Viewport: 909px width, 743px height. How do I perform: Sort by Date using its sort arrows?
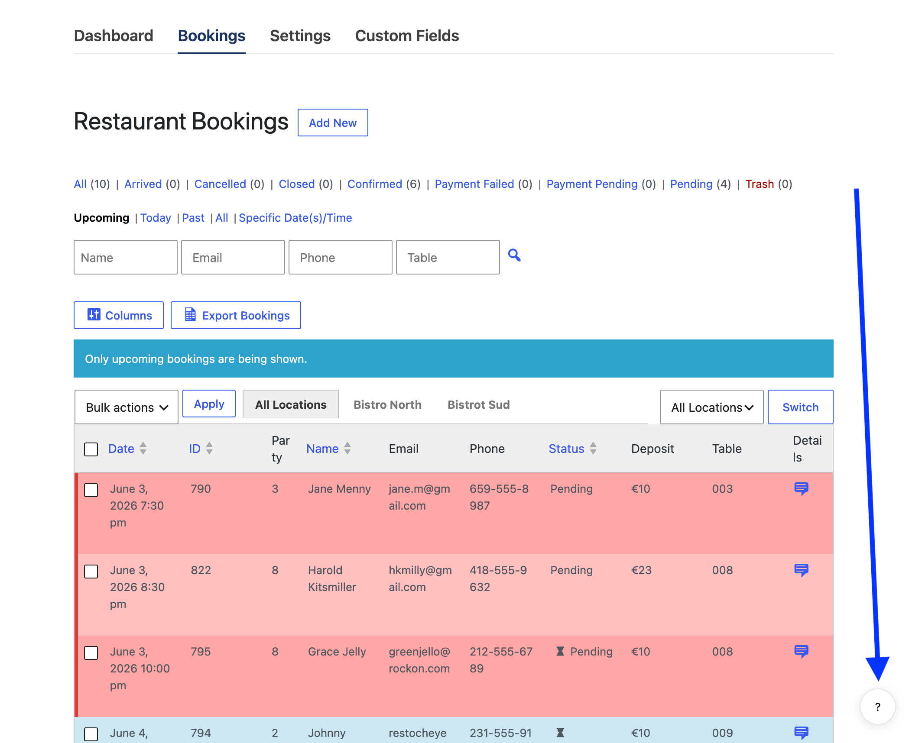[x=143, y=448]
